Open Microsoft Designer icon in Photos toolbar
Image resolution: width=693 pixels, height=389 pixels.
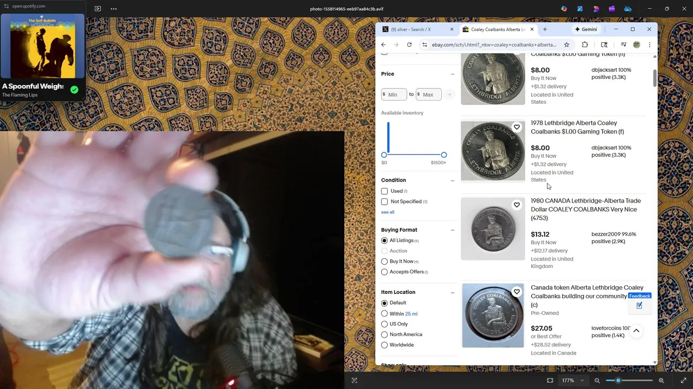[596, 9]
